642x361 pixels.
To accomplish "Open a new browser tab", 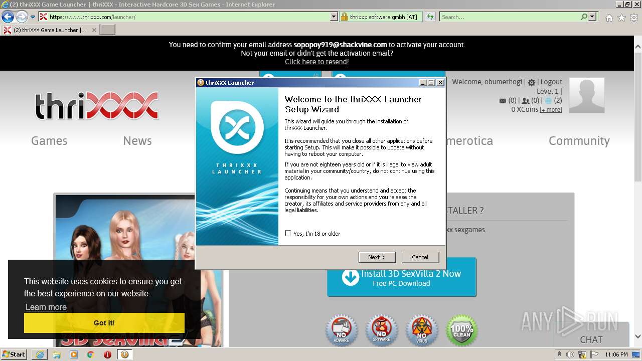I will click(108, 30).
